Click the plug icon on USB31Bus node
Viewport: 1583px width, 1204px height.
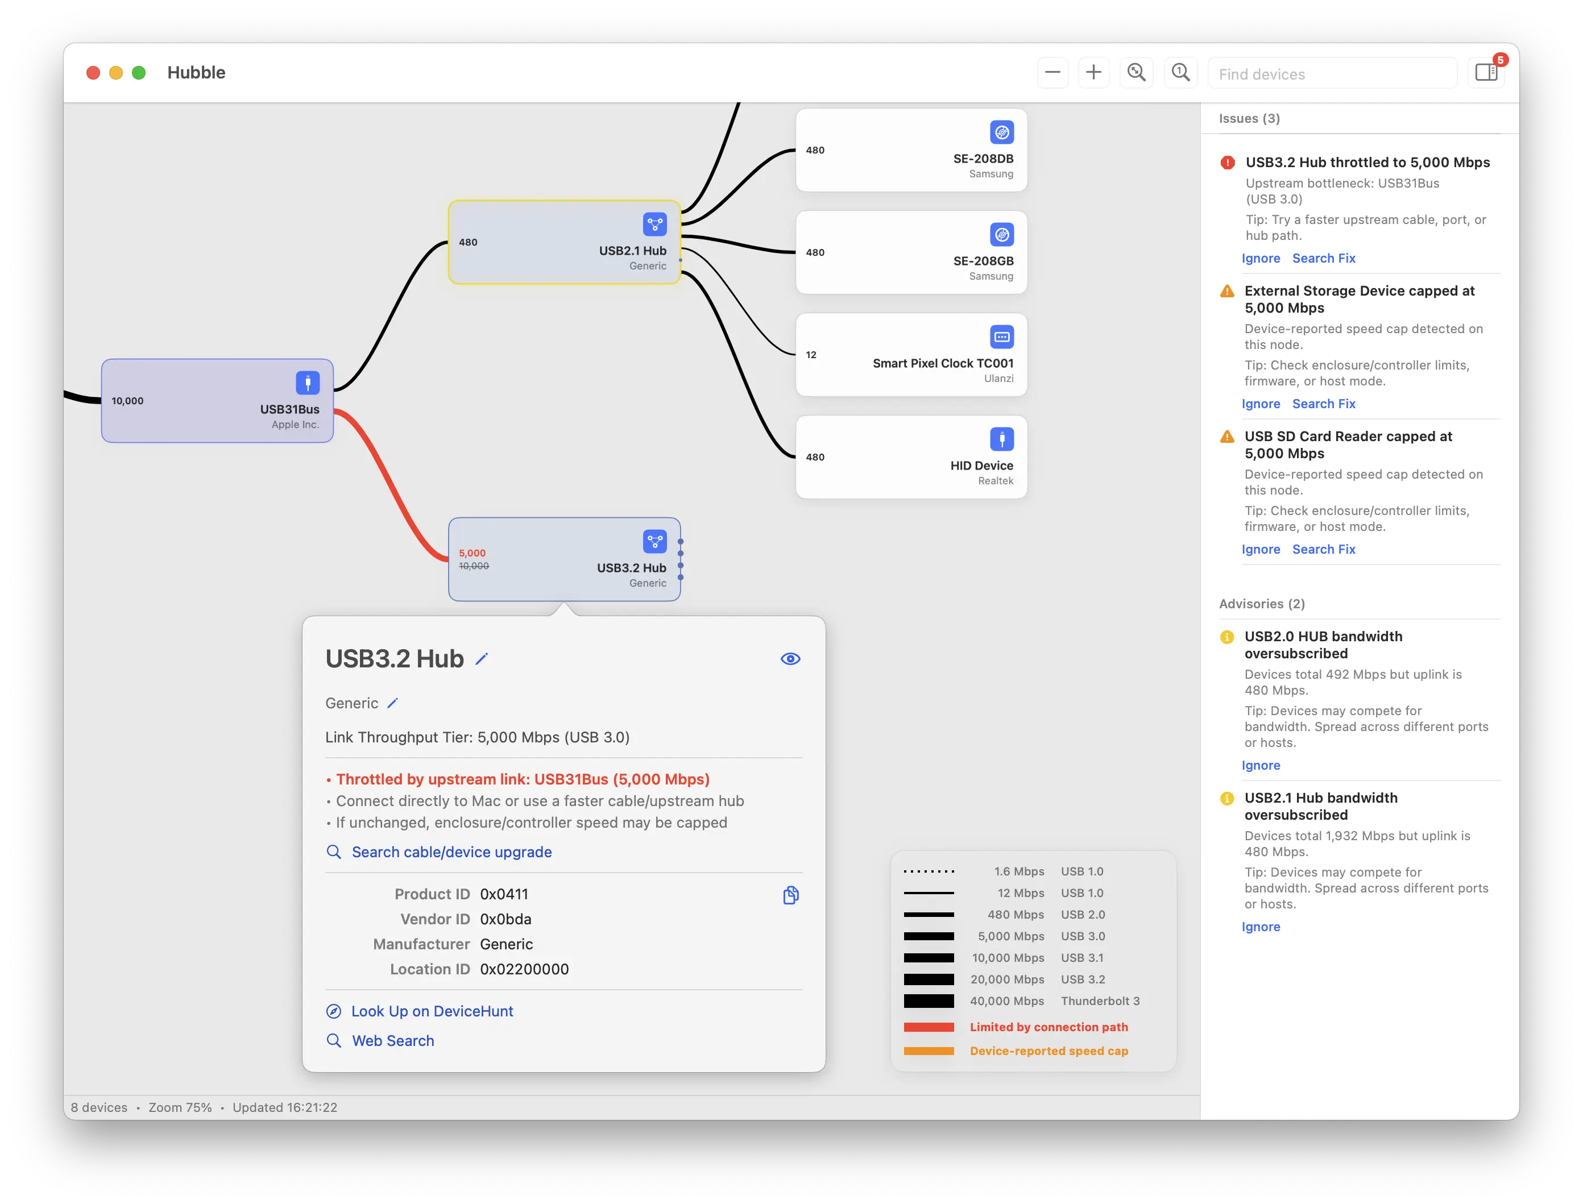pos(307,383)
